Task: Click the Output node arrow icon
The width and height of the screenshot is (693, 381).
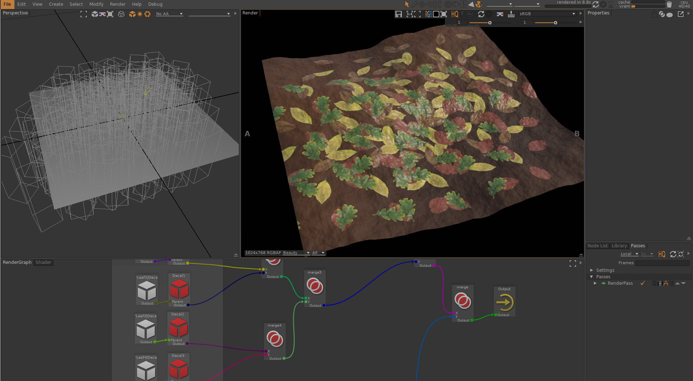Action: coord(504,302)
